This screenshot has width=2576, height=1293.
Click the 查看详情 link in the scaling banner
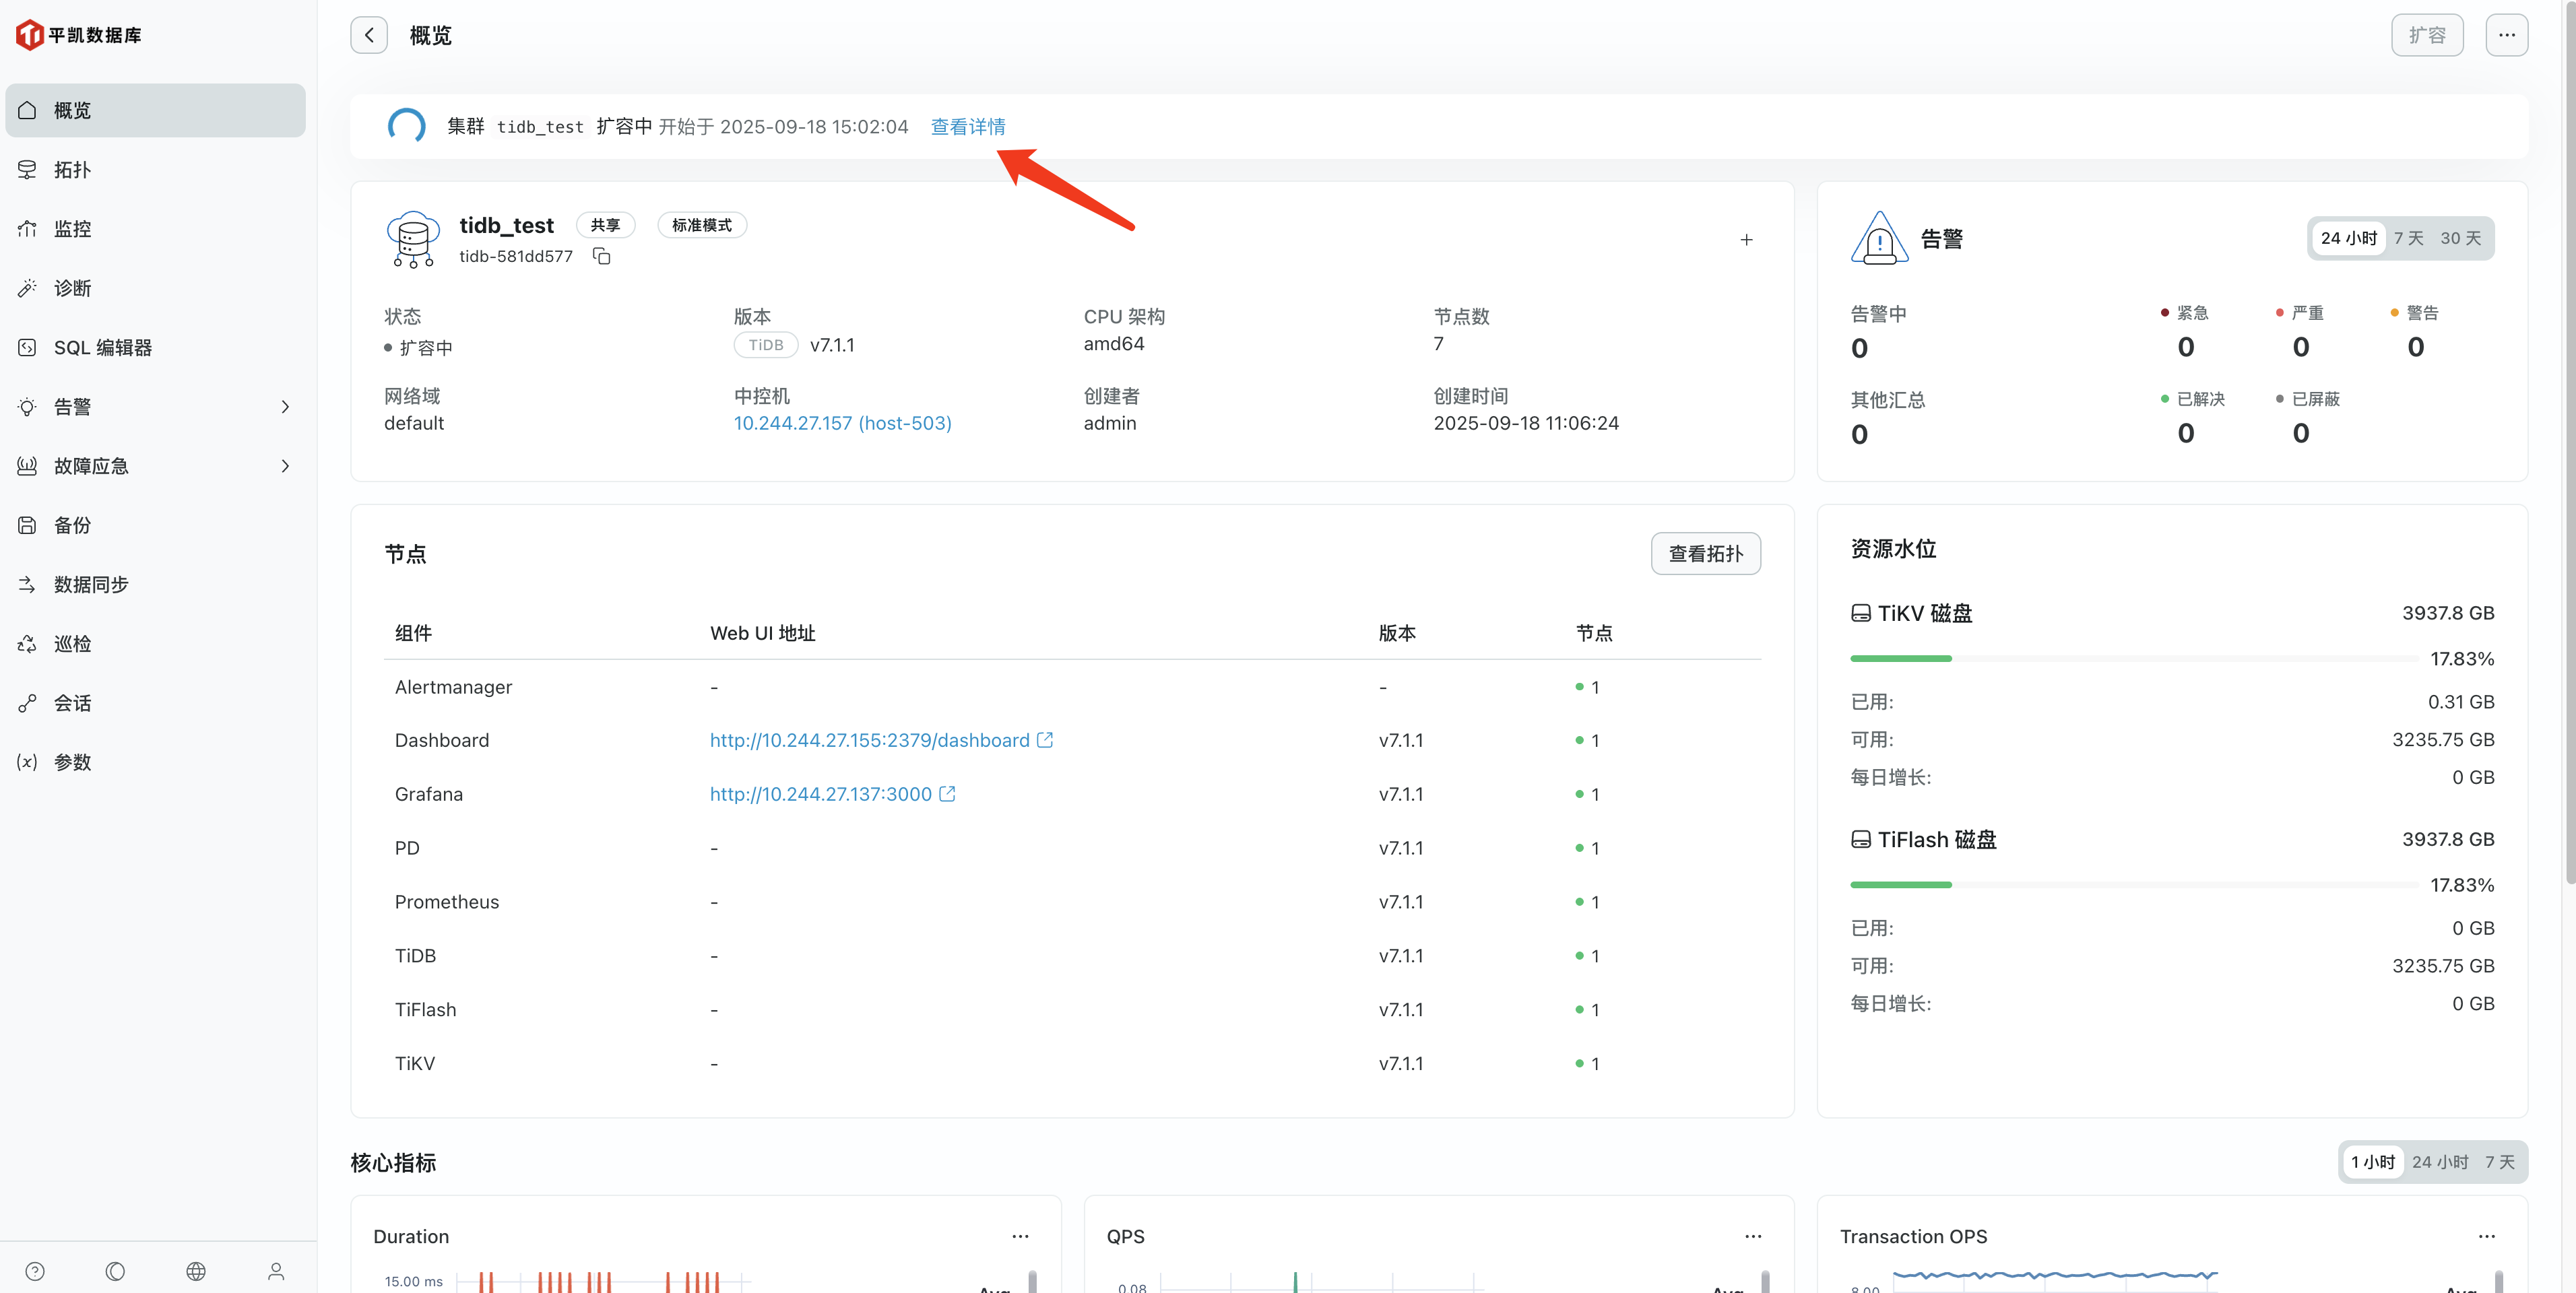click(967, 126)
